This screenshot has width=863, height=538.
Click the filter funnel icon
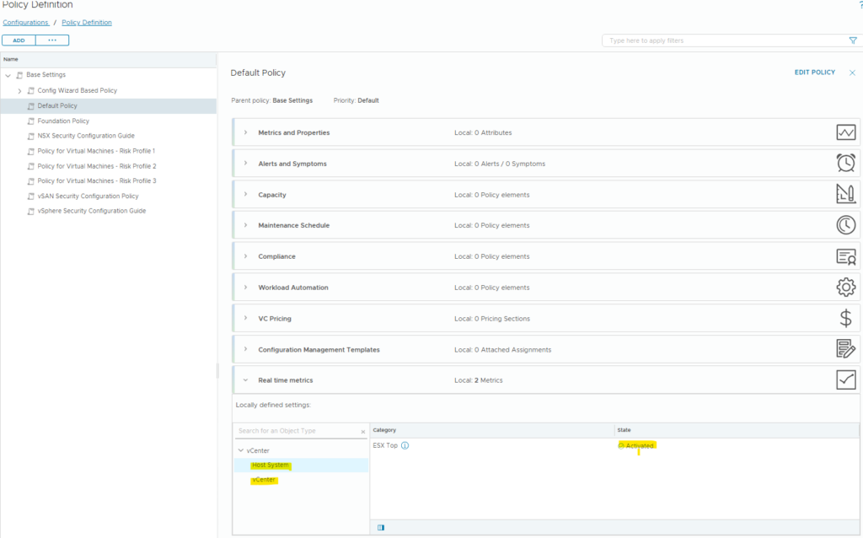pyautogui.click(x=853, y=40)
